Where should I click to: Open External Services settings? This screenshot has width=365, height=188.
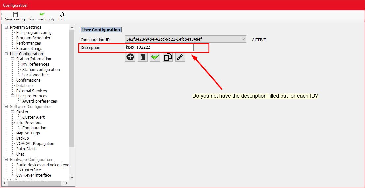click(x=31, y=91)
